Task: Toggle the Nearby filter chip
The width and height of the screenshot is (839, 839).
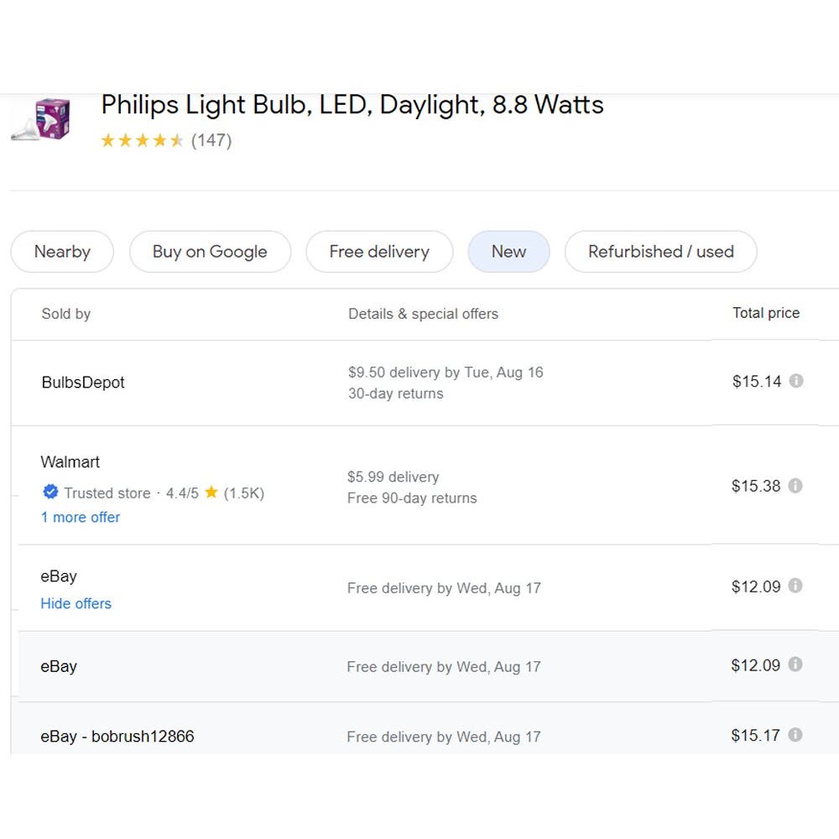Action: tap(62, 252)
